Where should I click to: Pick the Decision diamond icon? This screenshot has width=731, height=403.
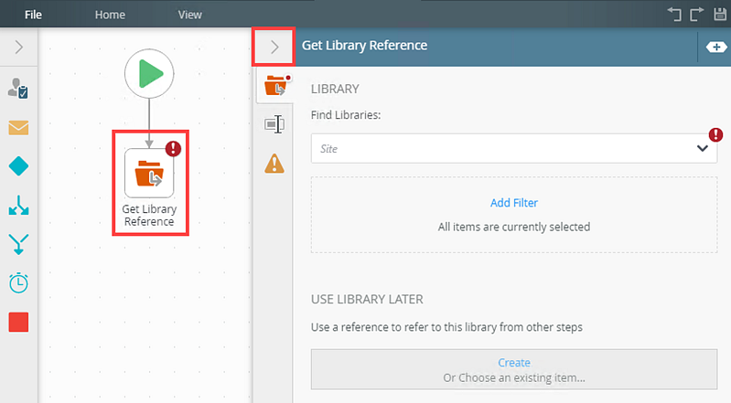[x=18, y=166]
